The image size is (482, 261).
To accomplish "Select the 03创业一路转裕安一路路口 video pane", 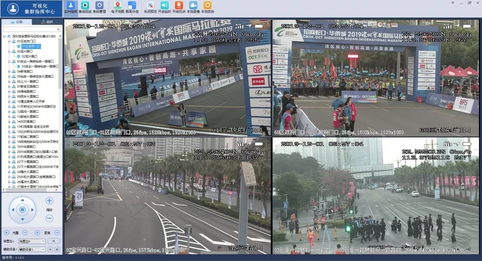I will click(376, 196).
